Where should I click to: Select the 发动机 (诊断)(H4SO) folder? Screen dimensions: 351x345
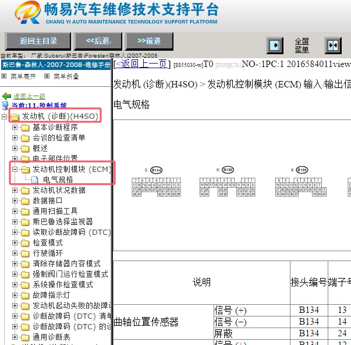point(60,117)
